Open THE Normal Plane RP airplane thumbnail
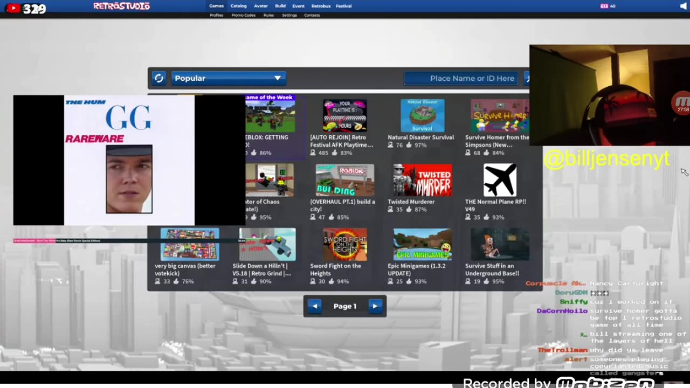 [500, 180]
